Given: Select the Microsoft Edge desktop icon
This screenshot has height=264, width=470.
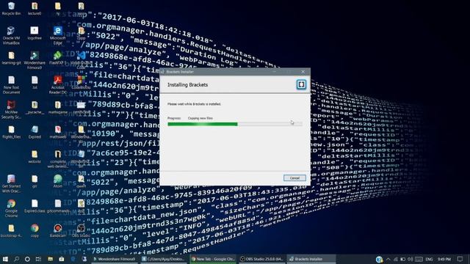Looking at the screenshot, I should pyautogui.click(x=58, y=35).
